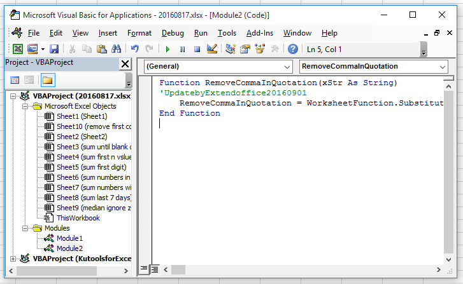Open the Project Explorer toolbar icon
Image resolution: width=463 pixels, height=284 pixels.
[230, 49]
